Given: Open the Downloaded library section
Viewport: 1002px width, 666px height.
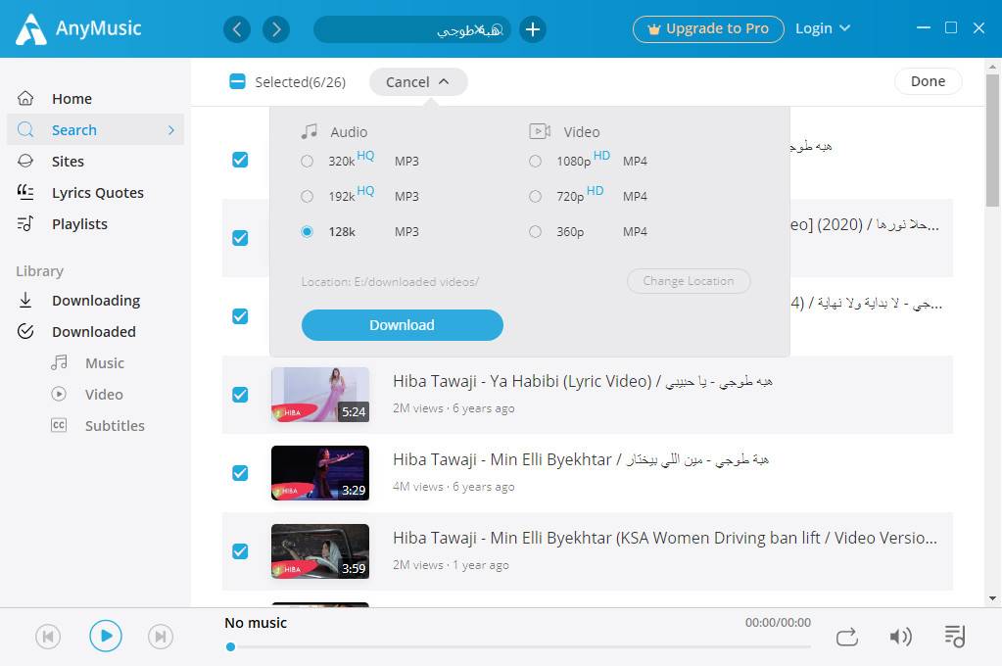Looking at the screenshot, I should 95,332.
